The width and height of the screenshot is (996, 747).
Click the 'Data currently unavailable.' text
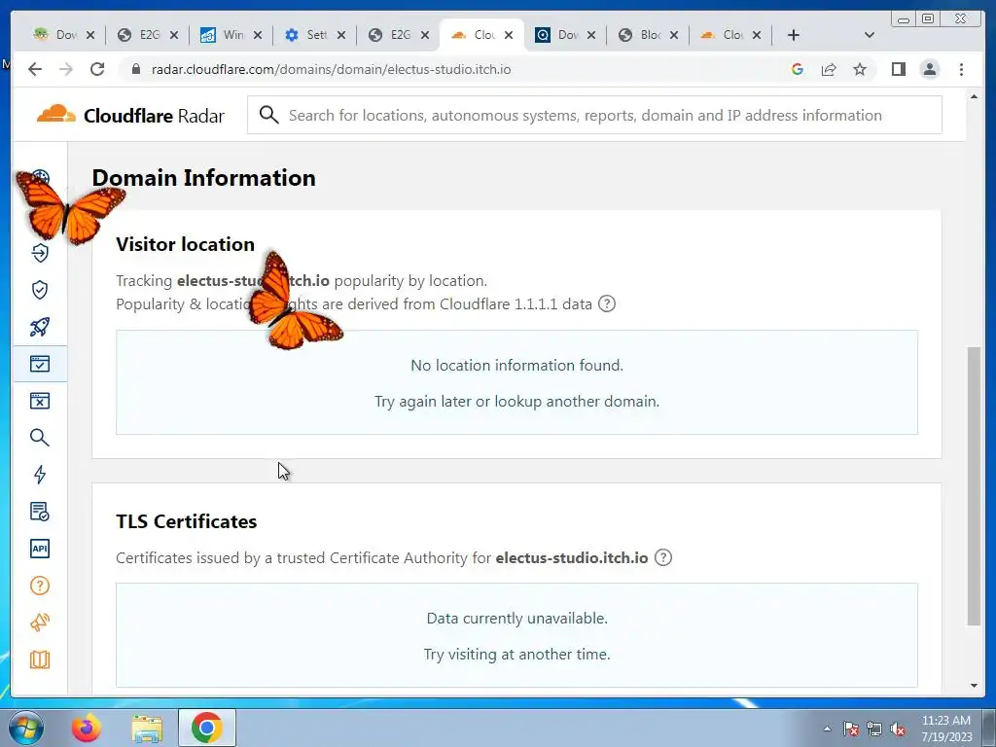[x=517, y=618]
